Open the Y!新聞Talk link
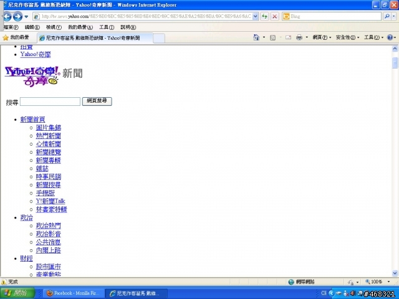The width and height of the screenshot is (399, 299). (50, 201)
